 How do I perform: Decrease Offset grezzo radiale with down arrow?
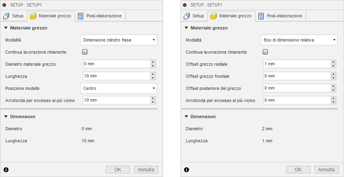click(x=333, y=66)
